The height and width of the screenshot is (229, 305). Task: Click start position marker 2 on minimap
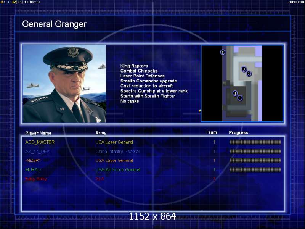click(249, 74)
